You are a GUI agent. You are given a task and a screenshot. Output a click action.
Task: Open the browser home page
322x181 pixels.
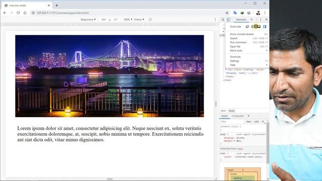pos(25,13)
